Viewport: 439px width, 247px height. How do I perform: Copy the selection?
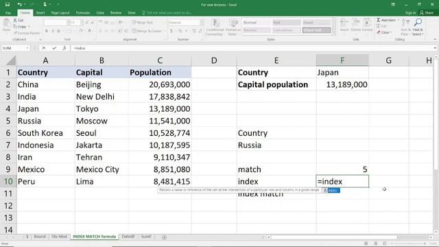point(22,27)
